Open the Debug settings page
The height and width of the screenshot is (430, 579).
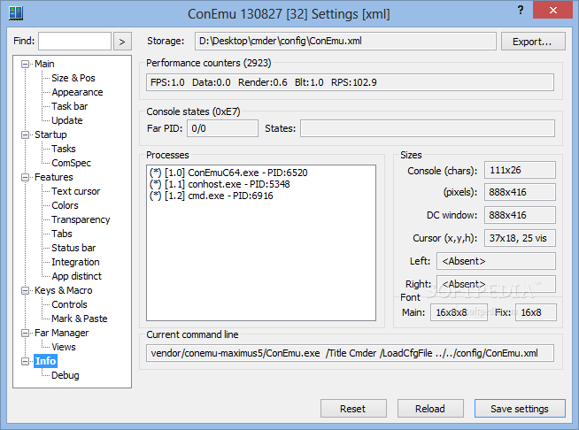coord(65,375)
